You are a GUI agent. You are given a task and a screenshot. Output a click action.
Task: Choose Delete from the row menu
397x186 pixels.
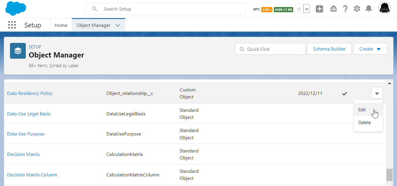[364, 123]
